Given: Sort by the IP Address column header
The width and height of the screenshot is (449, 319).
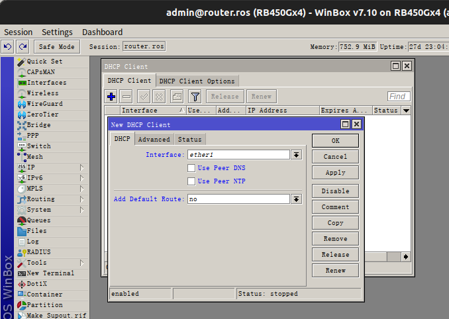Looking at the screenshot, I should click(283, 111).
